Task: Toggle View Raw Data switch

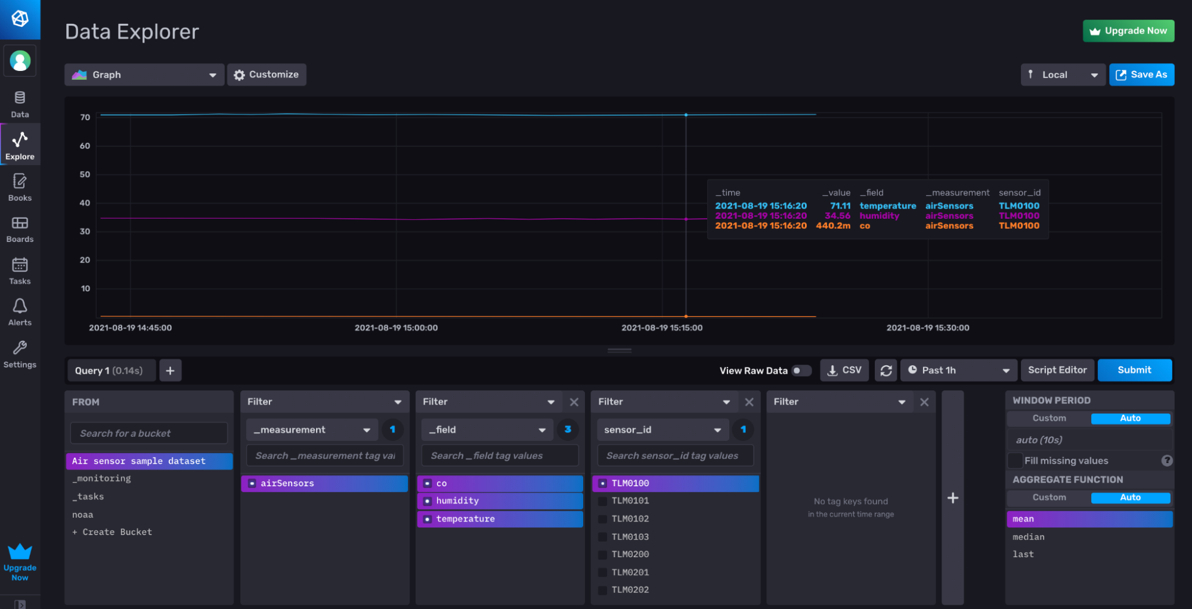Action: (x=801, y=371)
